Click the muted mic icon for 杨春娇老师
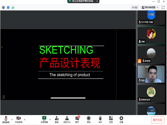This screenshot has height=125, width=167. [x=140, y=100]
